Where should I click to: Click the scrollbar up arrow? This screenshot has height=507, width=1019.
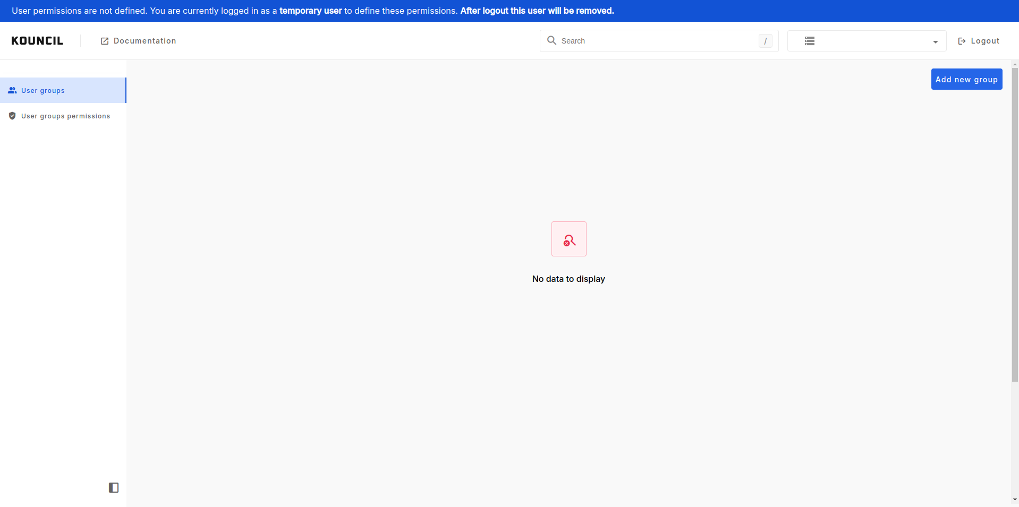[x=1015, y=64]
